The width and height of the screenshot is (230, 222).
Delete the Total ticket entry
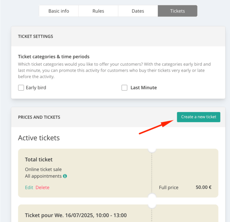[42, 188]
